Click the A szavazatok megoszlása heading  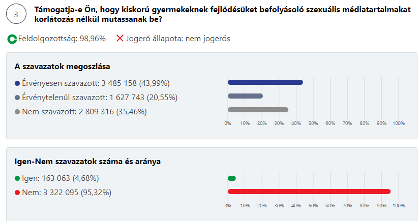tap(62, 67)
